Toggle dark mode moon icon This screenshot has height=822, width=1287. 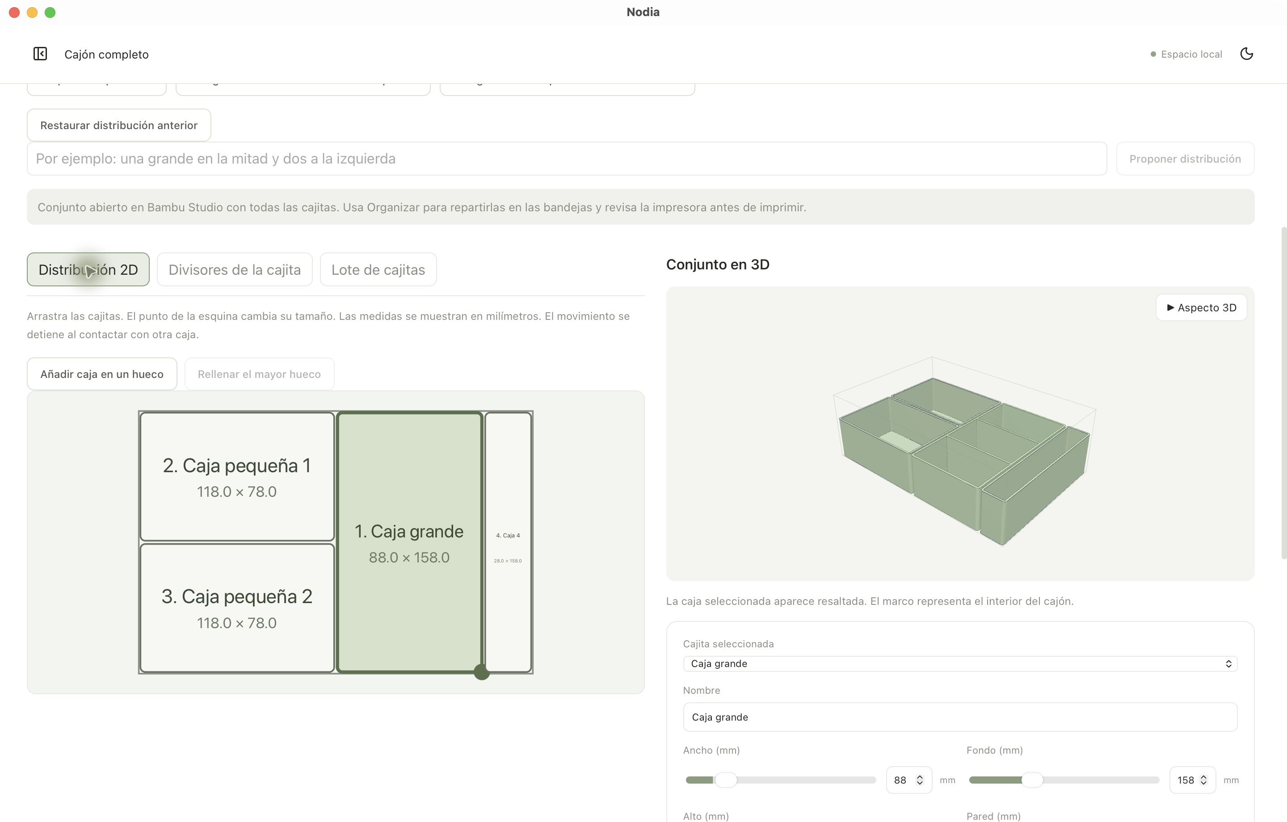(1246, 54)
